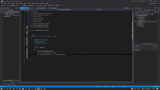The width and height of the screenshot is (160, 90).
Task: Refresh the Server Explorer panel
Action: click(x=4, y=10)
